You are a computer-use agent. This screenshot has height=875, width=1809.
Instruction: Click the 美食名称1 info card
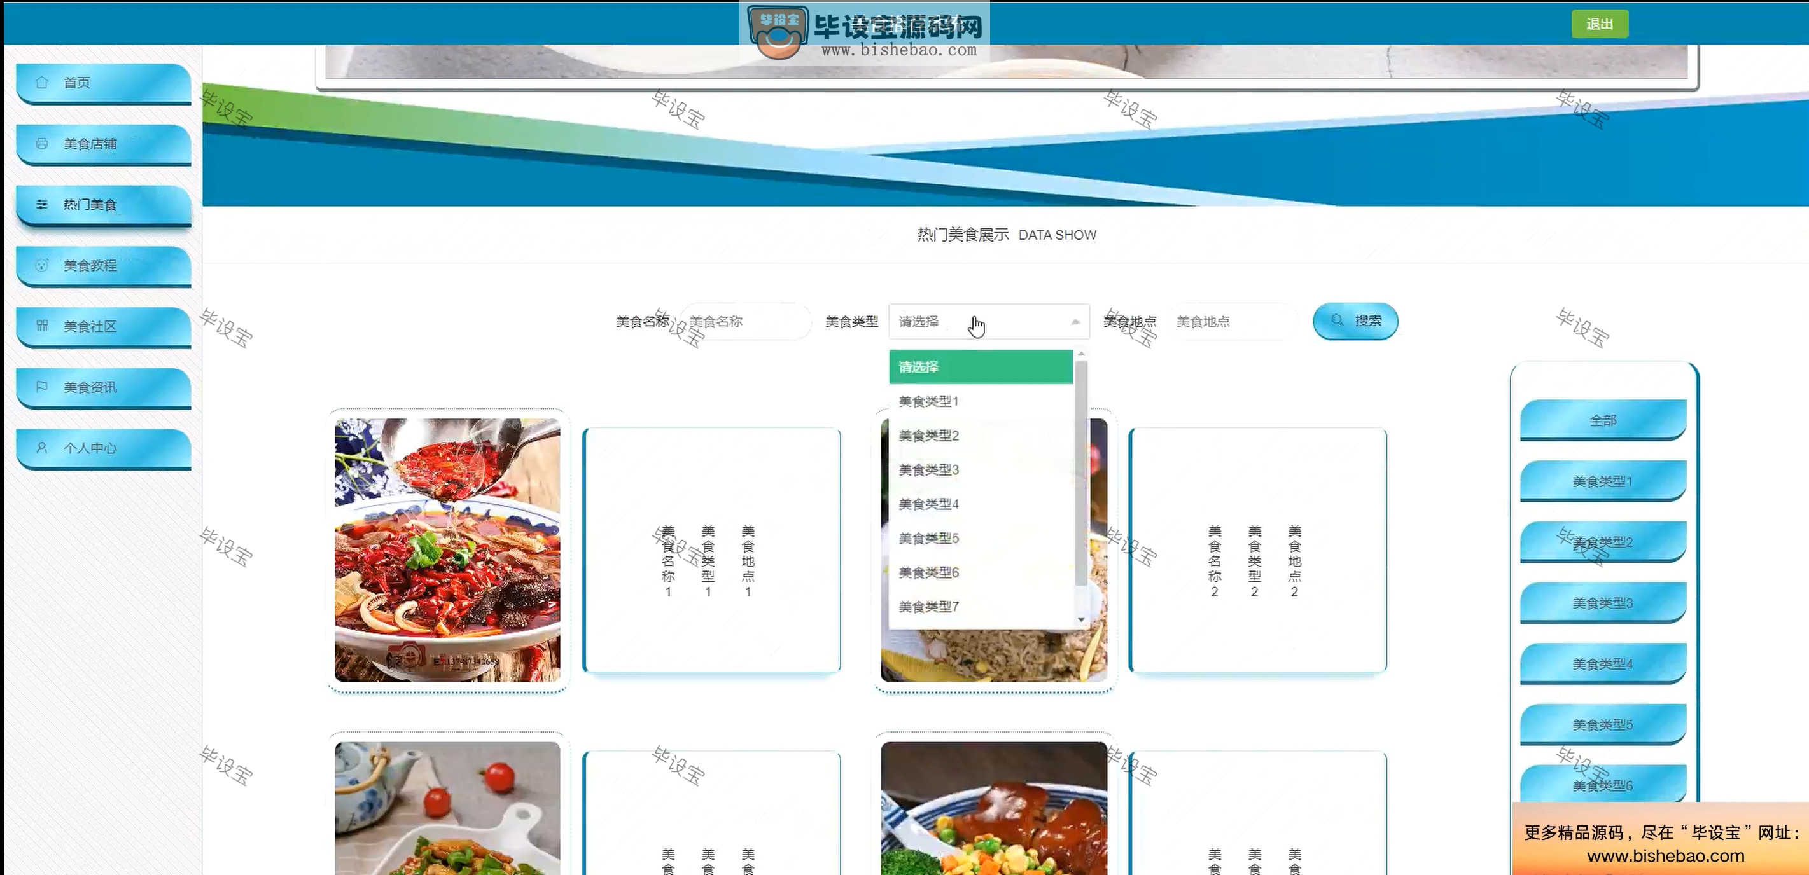pos(711,550)
